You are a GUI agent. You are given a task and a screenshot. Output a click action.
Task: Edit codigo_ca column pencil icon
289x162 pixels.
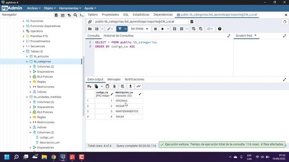point(112,94)
